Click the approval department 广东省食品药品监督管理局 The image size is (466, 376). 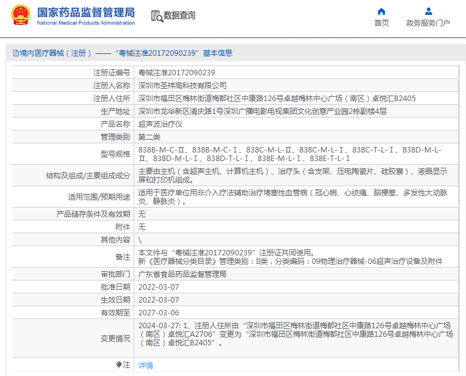click(182, 274)
